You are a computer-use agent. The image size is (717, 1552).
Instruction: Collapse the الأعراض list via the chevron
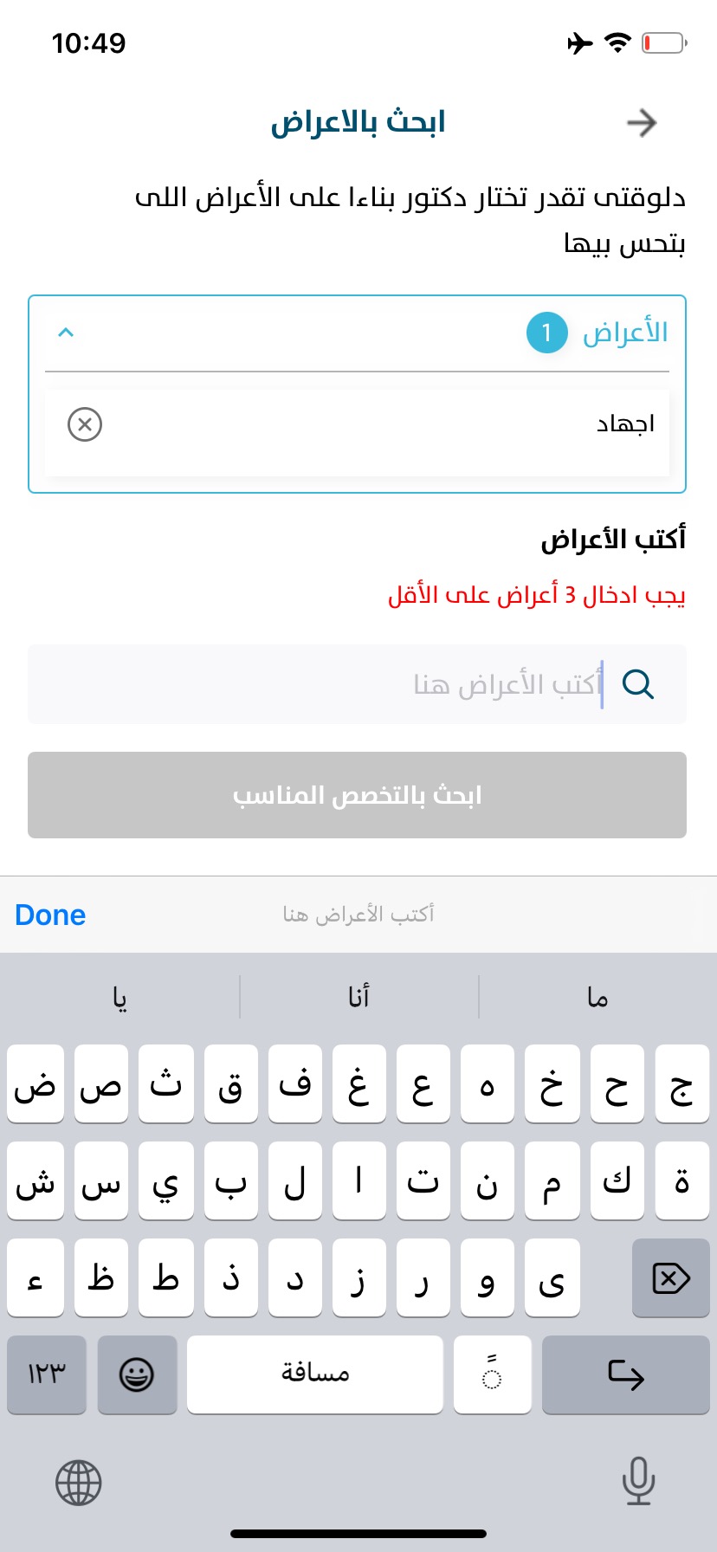67,333
